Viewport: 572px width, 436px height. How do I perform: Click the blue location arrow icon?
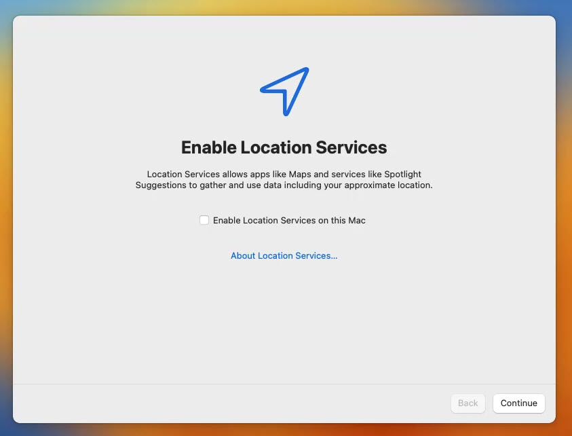(x=285, y=91)
